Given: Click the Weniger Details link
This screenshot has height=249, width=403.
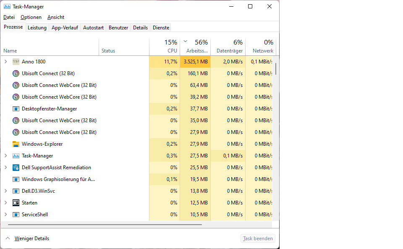Looking at the screenshot, I should 32,239.
